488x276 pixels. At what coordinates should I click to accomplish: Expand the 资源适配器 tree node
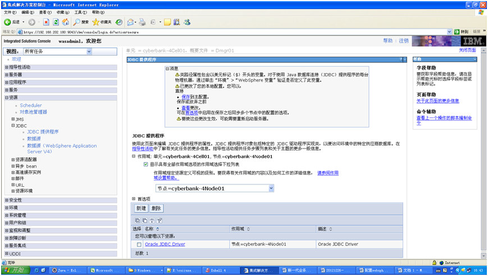click(x=13, y=160)
